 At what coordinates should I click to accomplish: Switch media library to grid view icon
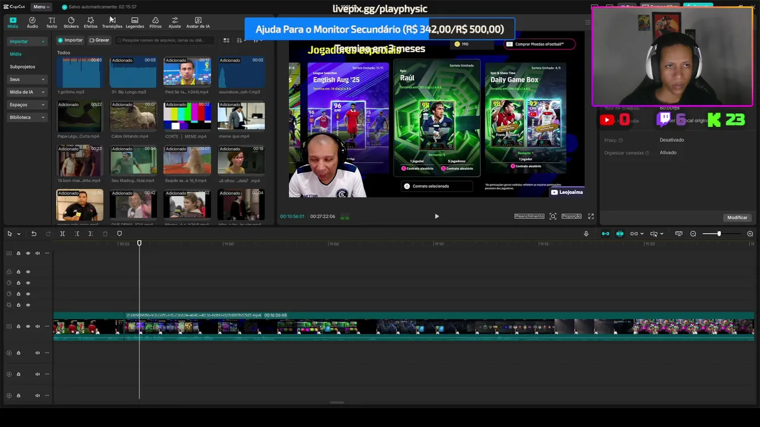226,40
